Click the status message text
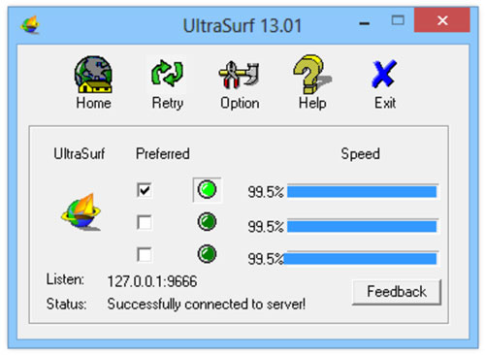Screen dimensions: 485x355 pyautogui.click(x=207, y=305)
